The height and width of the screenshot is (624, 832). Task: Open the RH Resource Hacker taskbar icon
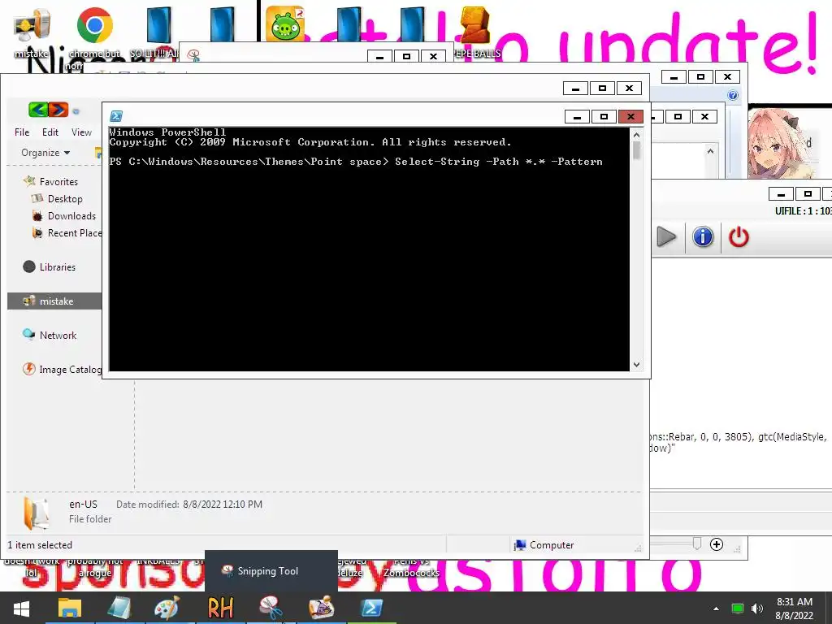pos(220,608)
